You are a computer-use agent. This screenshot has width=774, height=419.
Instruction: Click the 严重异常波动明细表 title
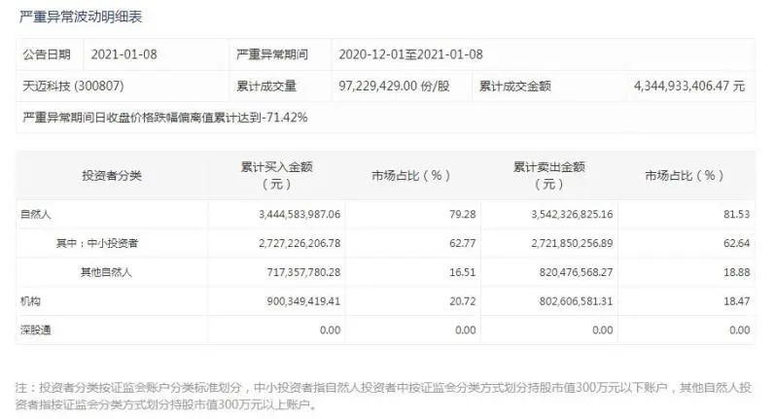(x=83, y=17)
